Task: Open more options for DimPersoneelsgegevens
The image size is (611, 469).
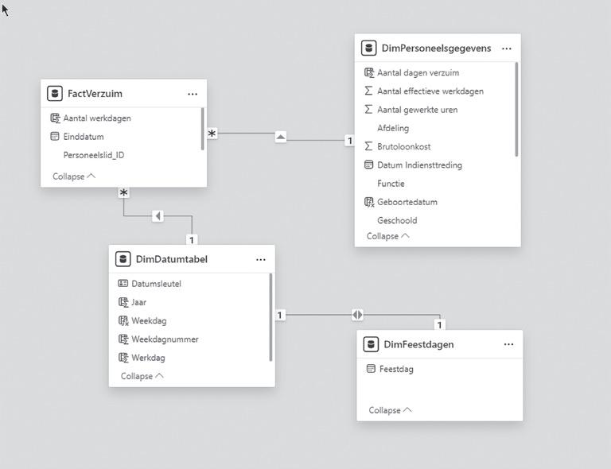Action: click(x=507, y=48)
